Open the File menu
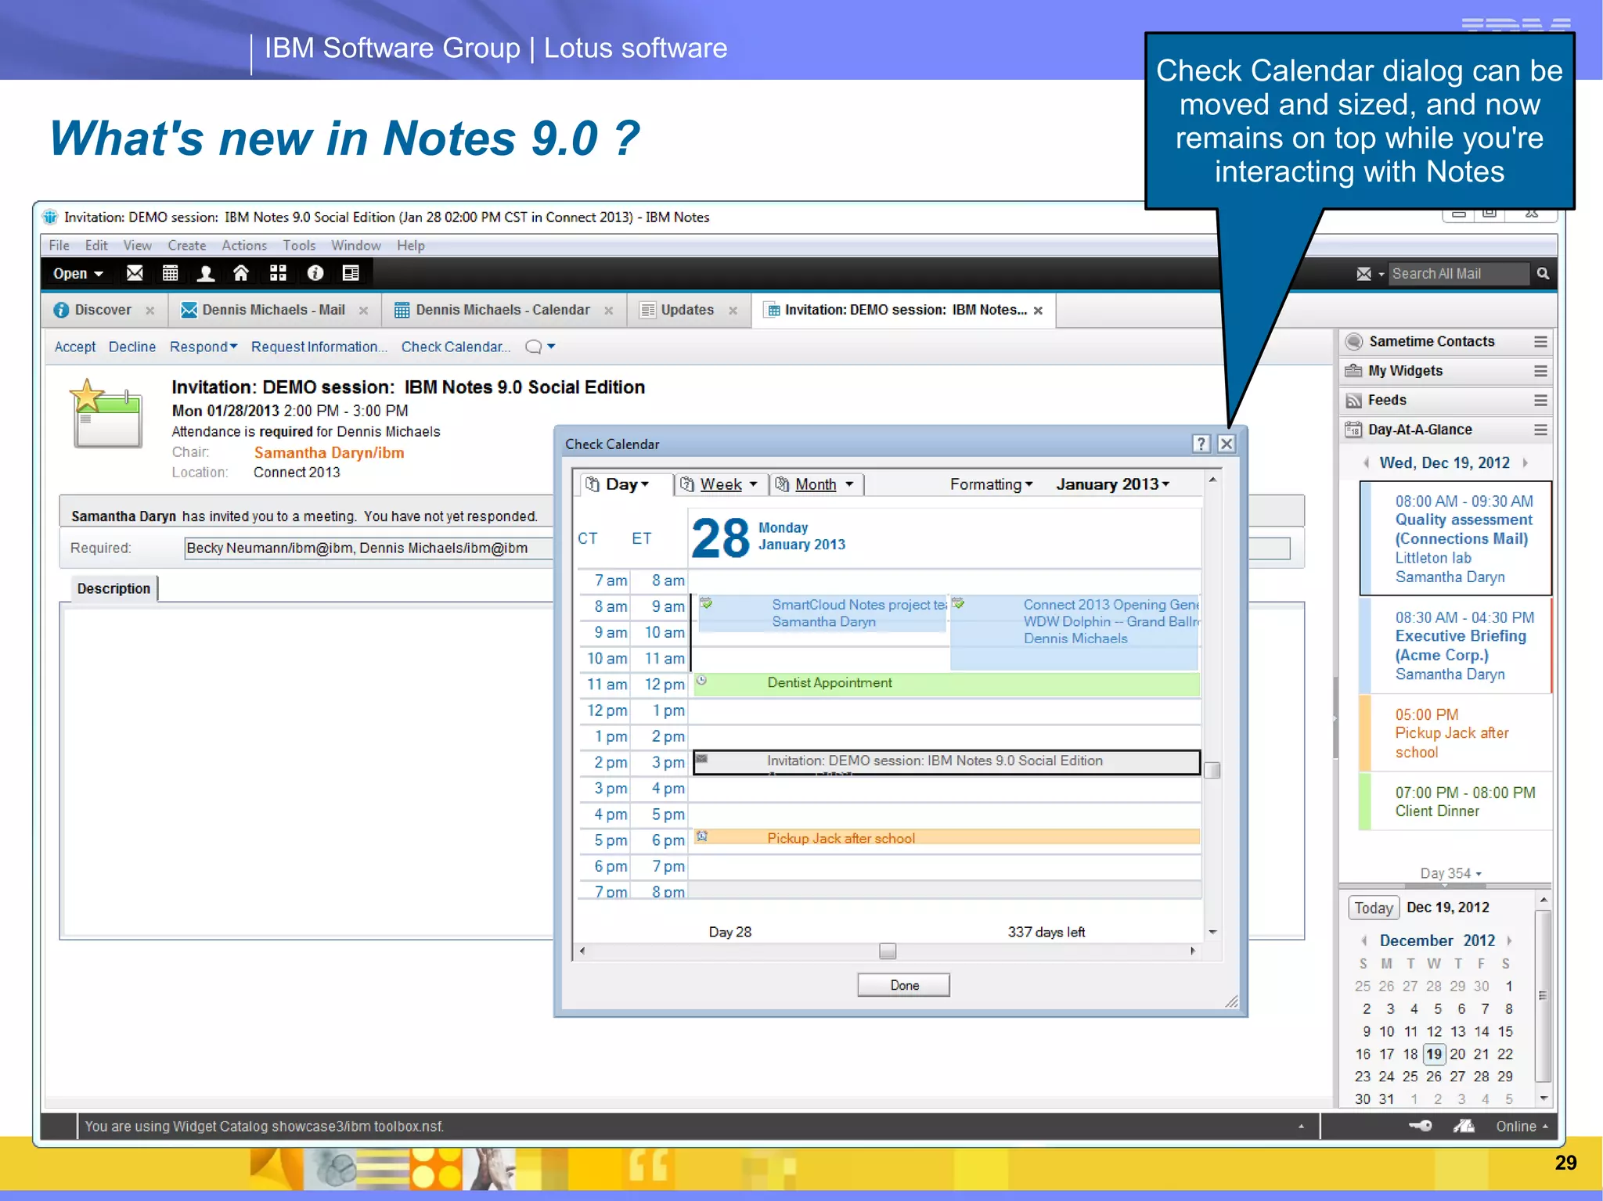Viewport: 1603px width, 1201px height. click(59, 245)
